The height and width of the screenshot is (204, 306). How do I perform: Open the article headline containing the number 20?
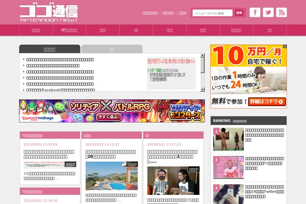click(x=111, y=154)
